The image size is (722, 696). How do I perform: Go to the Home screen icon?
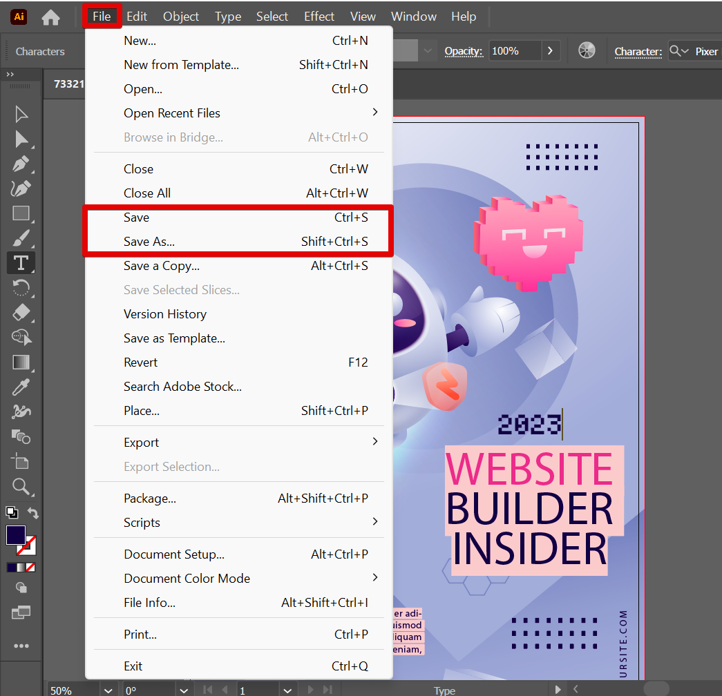[50, 17]
